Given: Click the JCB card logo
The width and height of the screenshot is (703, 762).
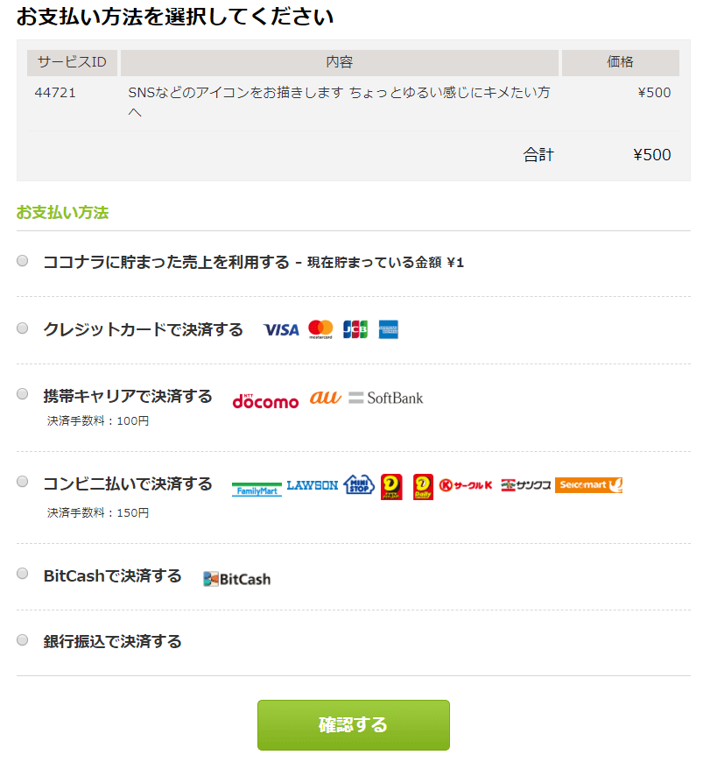Looking at the screenshot, I should (x=355, y=329).
